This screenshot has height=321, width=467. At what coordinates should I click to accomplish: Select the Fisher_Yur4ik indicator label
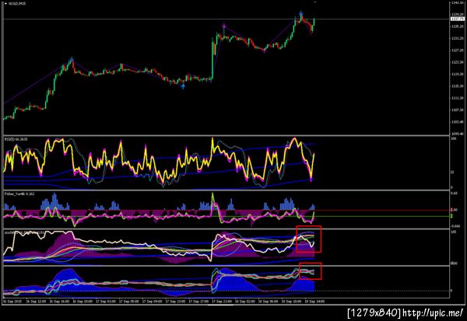[19, 194]
